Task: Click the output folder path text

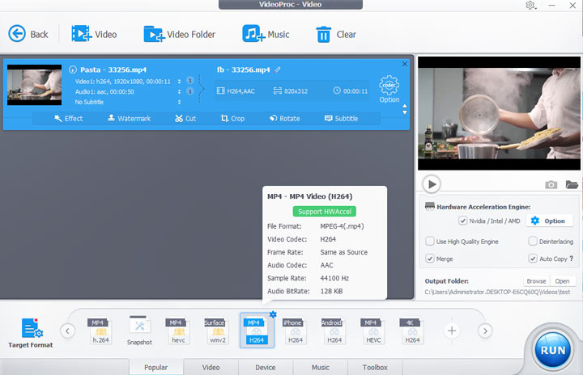Action: [x=497, y=293]
